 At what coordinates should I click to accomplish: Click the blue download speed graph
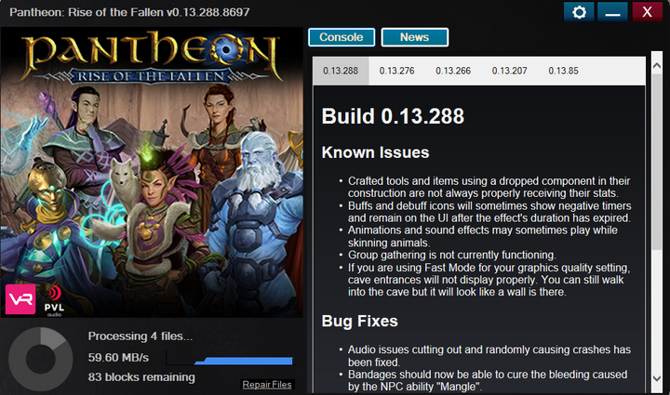click(x=230, y=358)
